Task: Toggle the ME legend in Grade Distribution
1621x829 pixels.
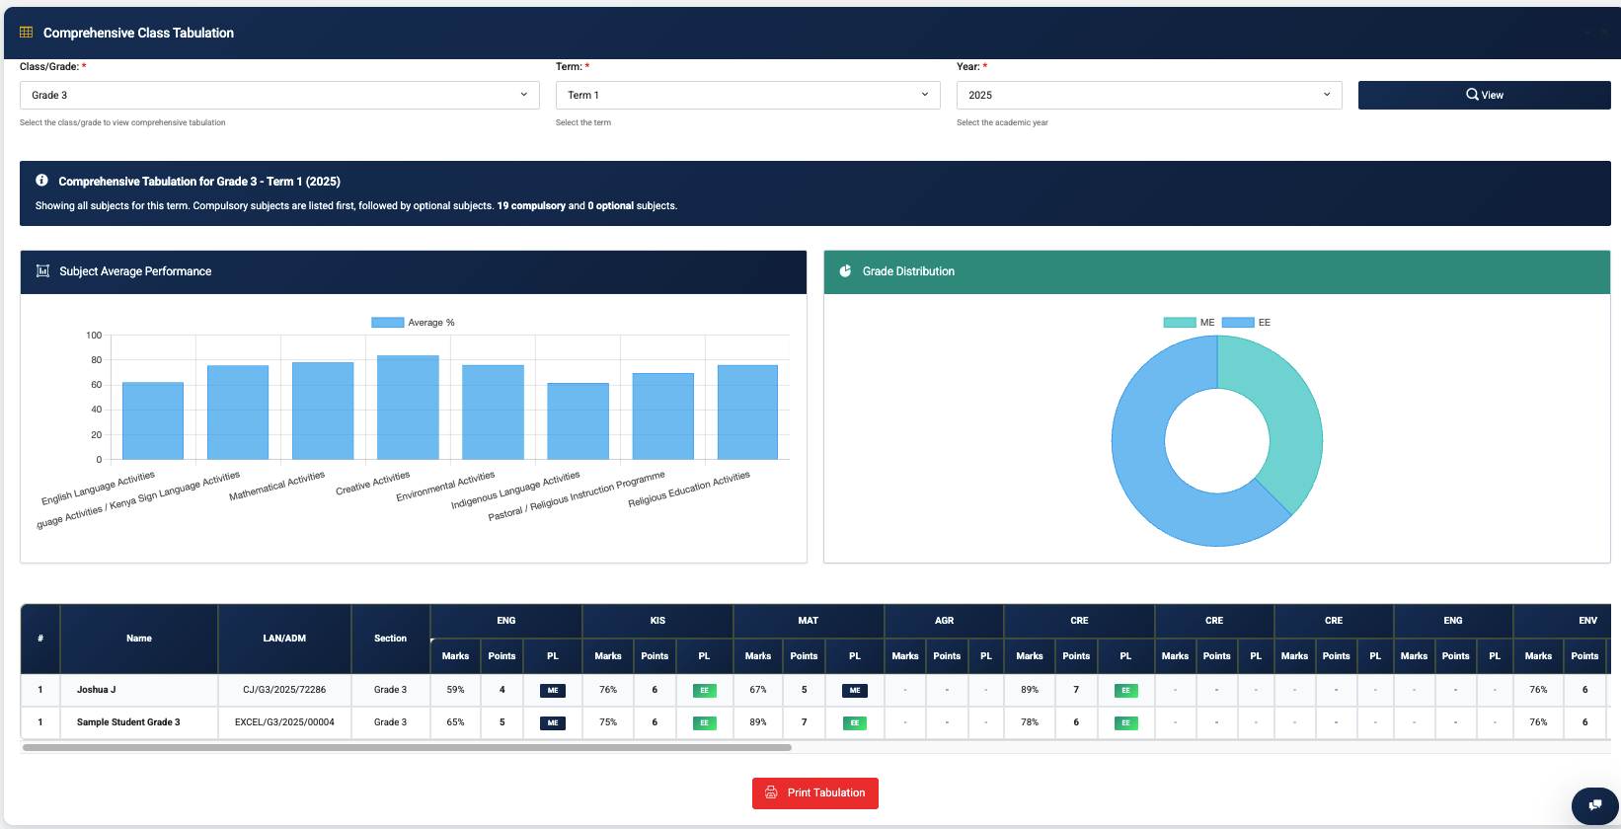Action: tap(1189, 323)
